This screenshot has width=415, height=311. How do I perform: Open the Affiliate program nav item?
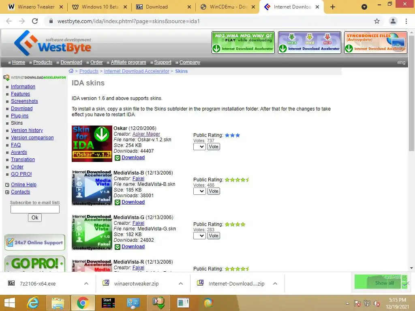click(x=128, y=62)
